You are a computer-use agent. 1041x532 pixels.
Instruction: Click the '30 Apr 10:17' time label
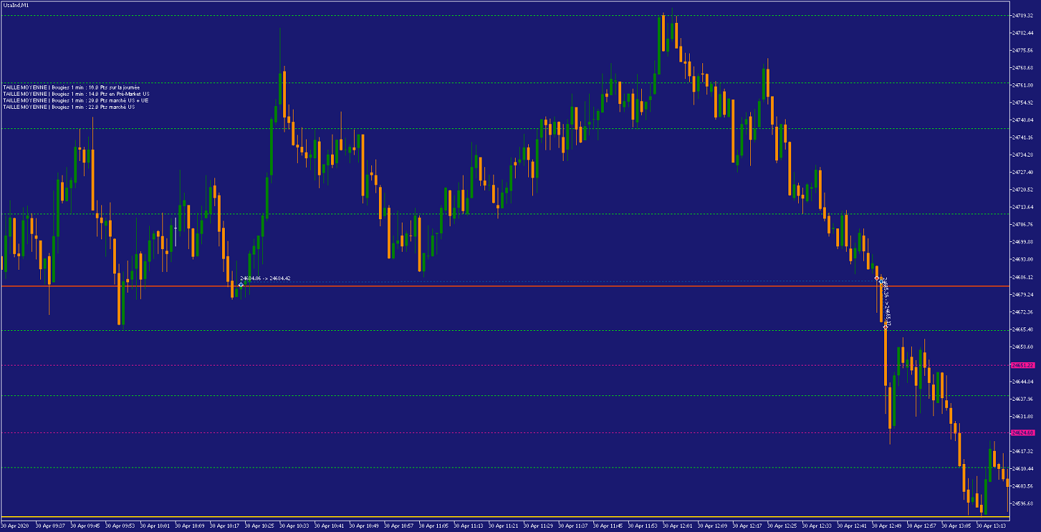click(x=225, y=525)
